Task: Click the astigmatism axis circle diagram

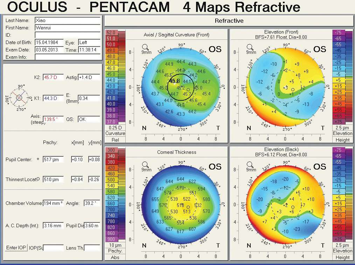Action: tap(19, 98)
